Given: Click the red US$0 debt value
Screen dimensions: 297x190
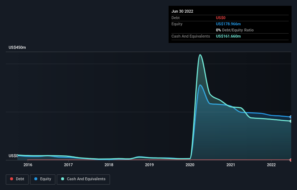Looking at the screenshot, I should [x=221, y=18].
